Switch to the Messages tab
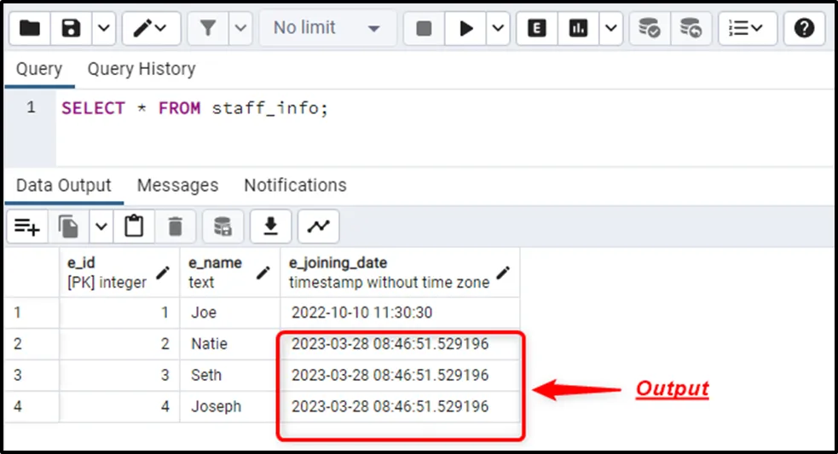Viewport: 838px width, 454px height. coord(177,185)
